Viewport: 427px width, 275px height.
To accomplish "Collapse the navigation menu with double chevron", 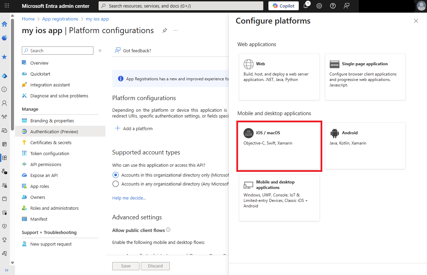I will (100, 51).
